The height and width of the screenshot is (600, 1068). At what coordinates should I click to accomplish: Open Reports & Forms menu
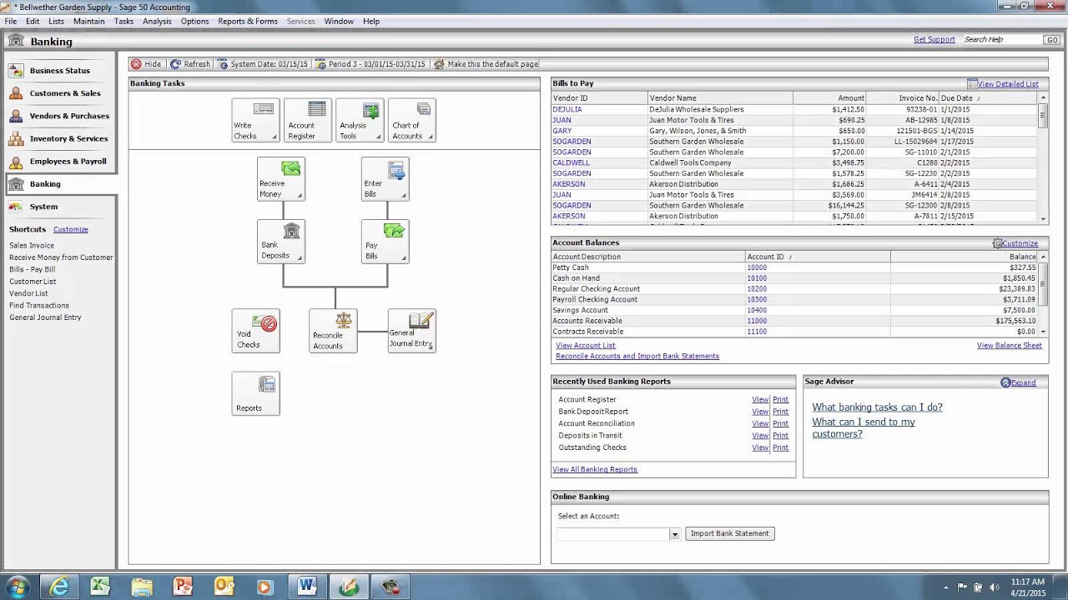tap(248, 21)
